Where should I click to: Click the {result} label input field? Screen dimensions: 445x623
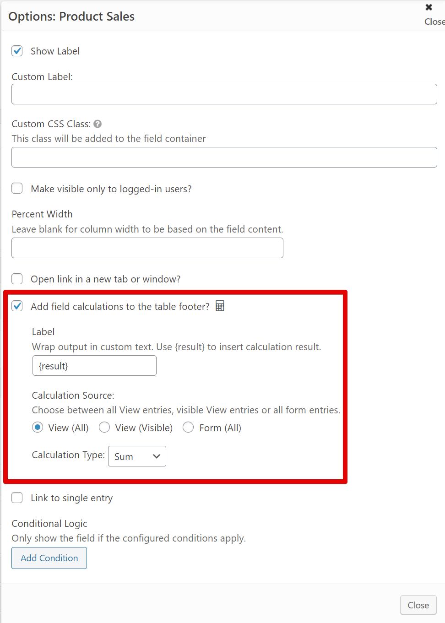94,366
